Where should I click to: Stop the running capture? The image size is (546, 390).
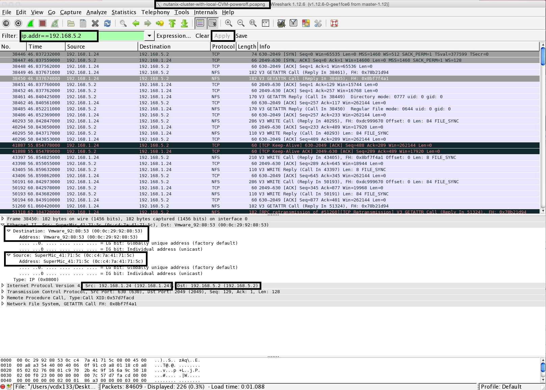coord(42,23)
